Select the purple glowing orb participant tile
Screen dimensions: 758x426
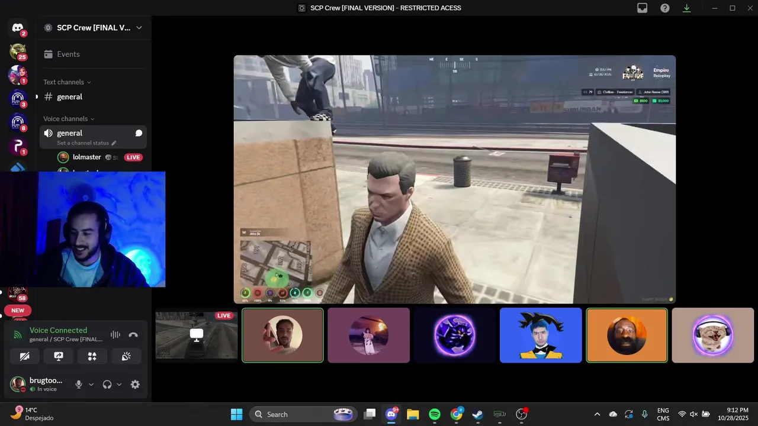[455, 335]
